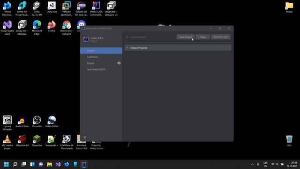Open the Customize tab
Viewport: 300px width, 169px height.
tap(101, 57)
